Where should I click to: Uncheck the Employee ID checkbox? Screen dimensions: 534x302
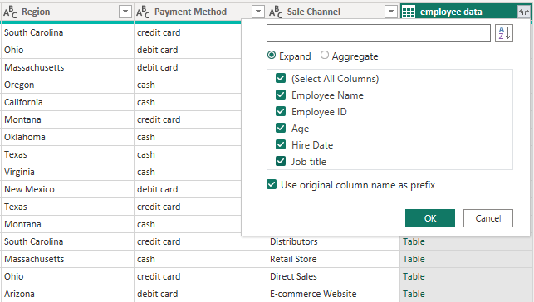[281, 111]
